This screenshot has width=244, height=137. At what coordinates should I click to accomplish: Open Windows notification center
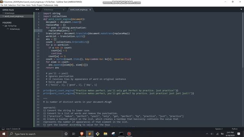[x=239, y=134]
